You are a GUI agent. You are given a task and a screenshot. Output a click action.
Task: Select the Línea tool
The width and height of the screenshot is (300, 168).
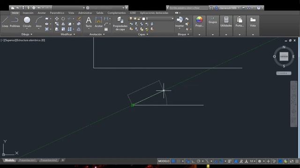(x=5, y=22)
